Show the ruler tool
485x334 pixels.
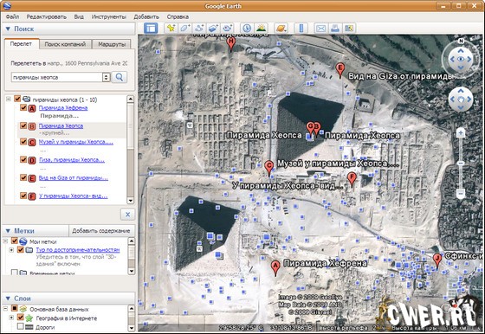301,29
